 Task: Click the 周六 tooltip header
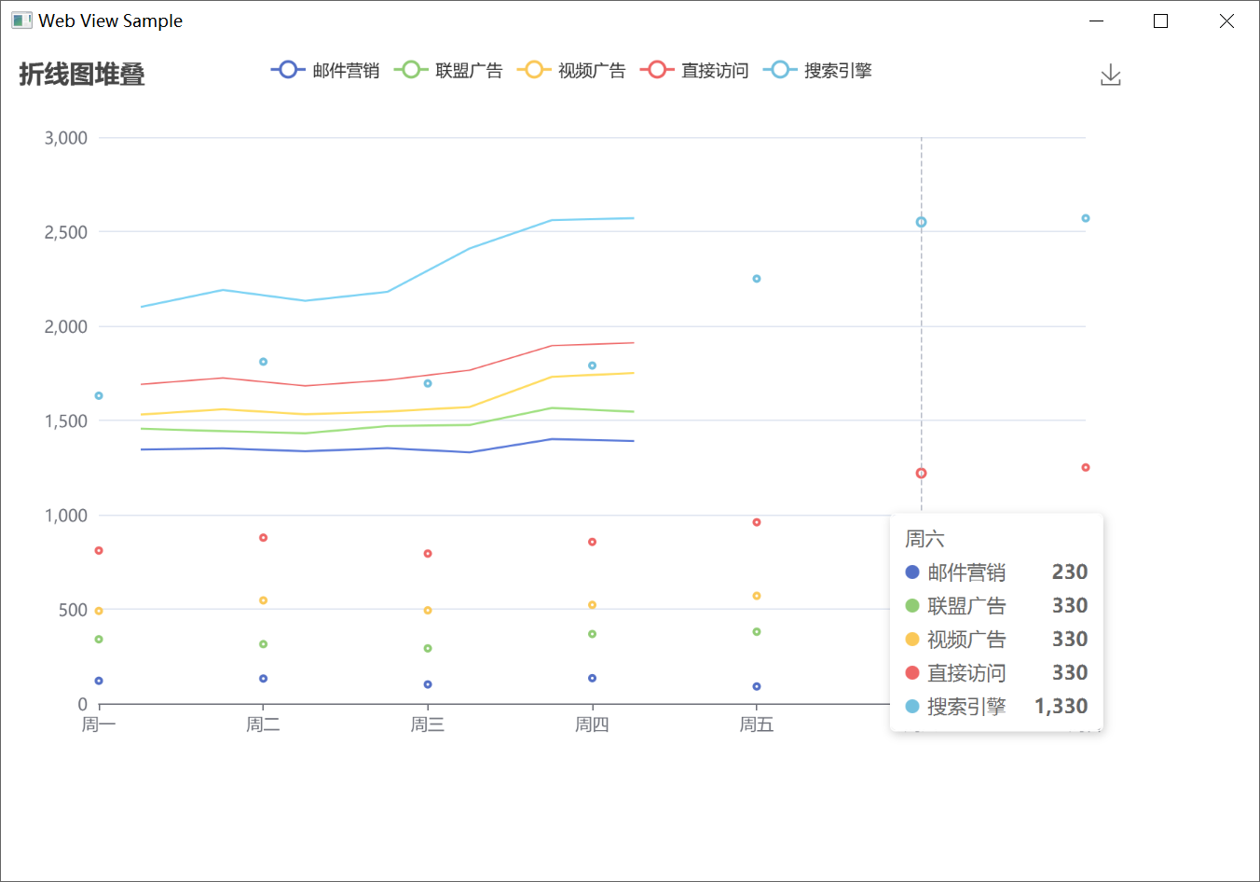(x=924, y=539)
